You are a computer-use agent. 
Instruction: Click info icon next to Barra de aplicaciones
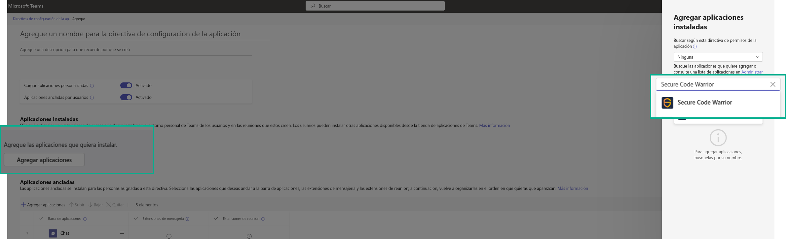click(85, 219)
